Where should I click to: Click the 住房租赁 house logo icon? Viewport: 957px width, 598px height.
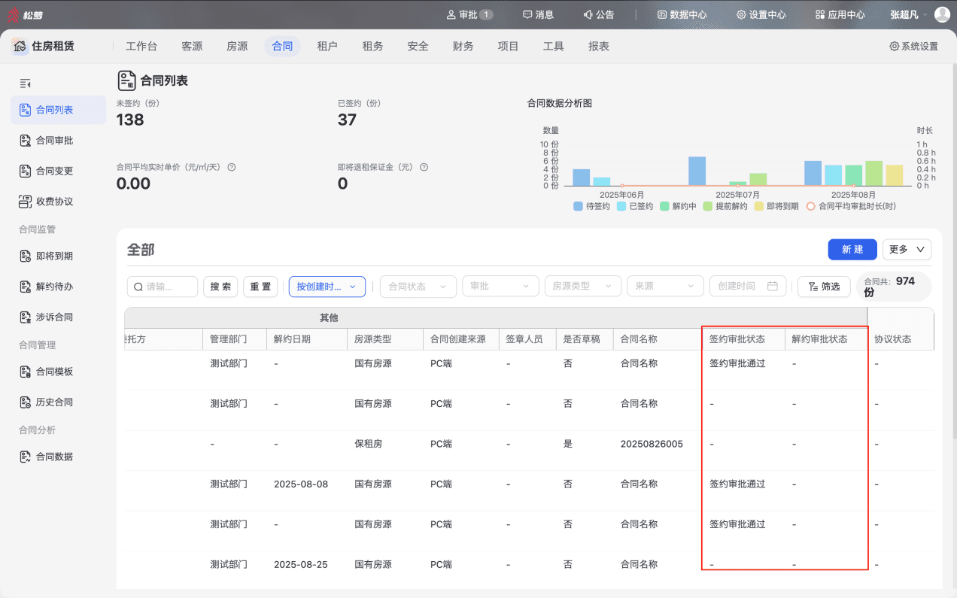pyautogui.click(x=20, y=46)
